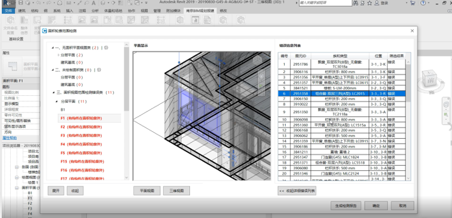
Task: Select F5 (有构件在面积轮廓外) tree item
Action: point(81,153)
